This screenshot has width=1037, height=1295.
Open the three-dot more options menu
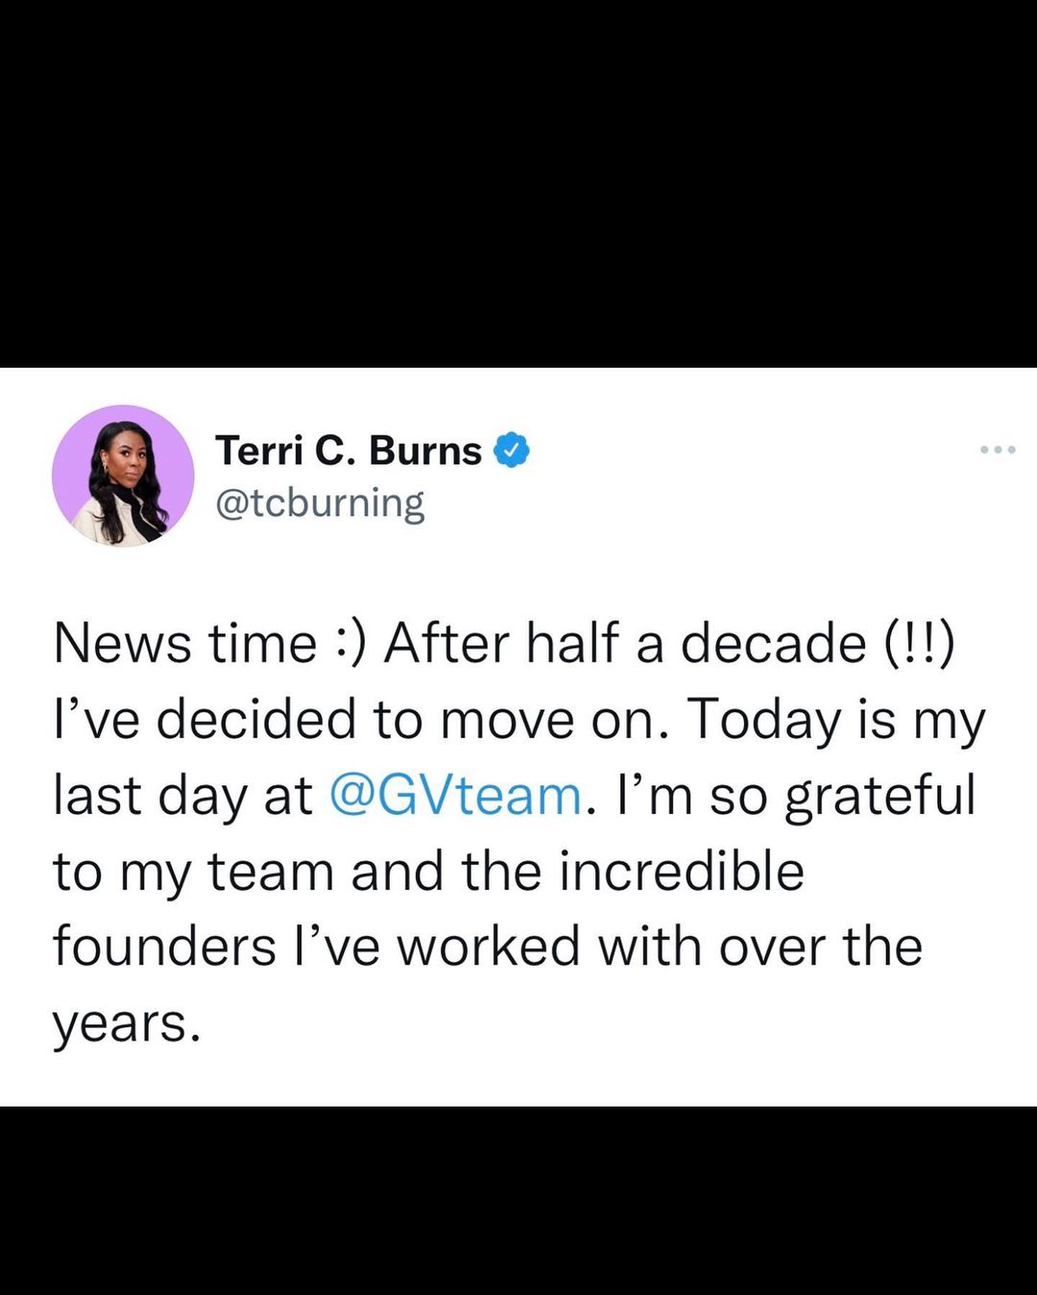pyautogui.click(x=998, y=449)
